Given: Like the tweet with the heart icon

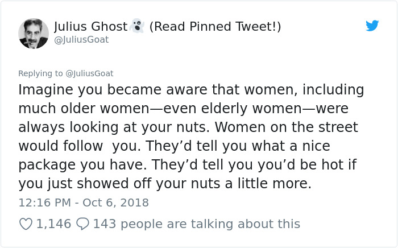Looking at the screenshot, I should (x=26, y=224).
